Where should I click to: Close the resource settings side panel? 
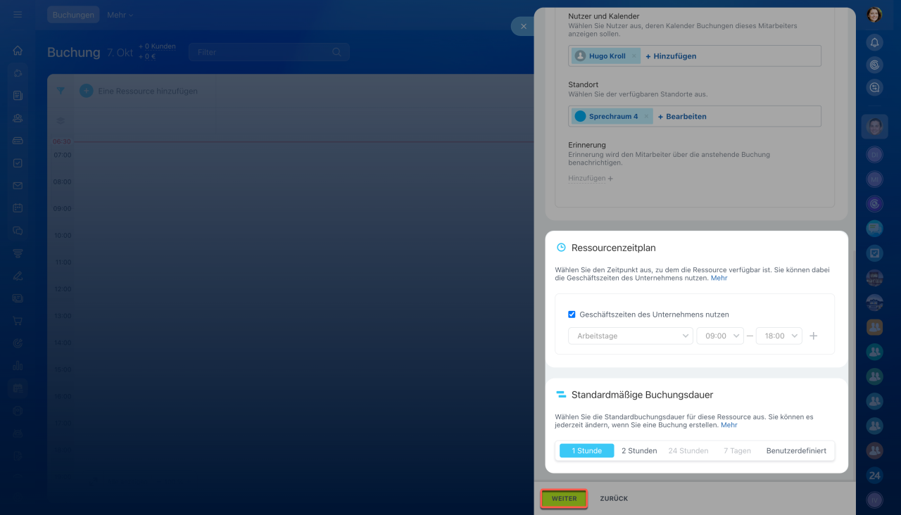coord(523,26)
